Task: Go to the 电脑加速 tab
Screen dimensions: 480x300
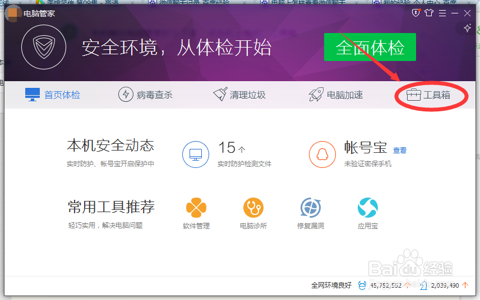Action: click(336, 95)
